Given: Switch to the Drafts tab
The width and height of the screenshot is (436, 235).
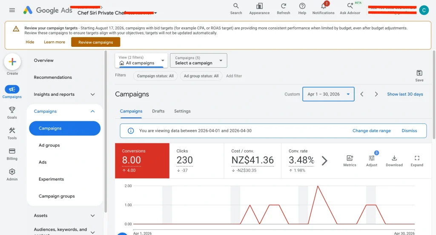Looking at the screenshot, I should (x=158, y=111).
